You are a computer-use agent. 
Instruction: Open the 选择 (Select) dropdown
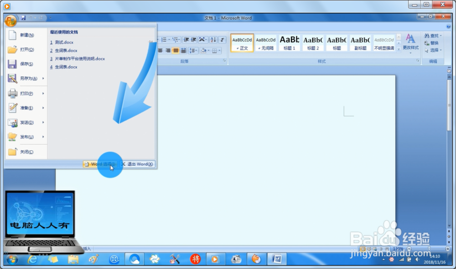click(x=433, y=50)
